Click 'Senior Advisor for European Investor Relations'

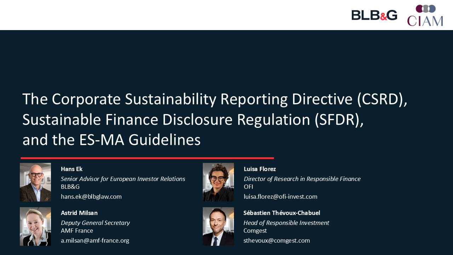pyautogui.click(x=123, y=179)
